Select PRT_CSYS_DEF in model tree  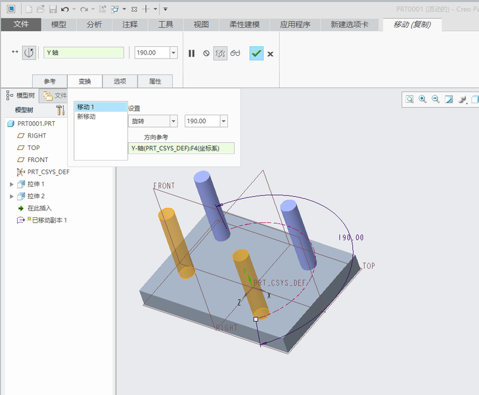click(43, 172)
